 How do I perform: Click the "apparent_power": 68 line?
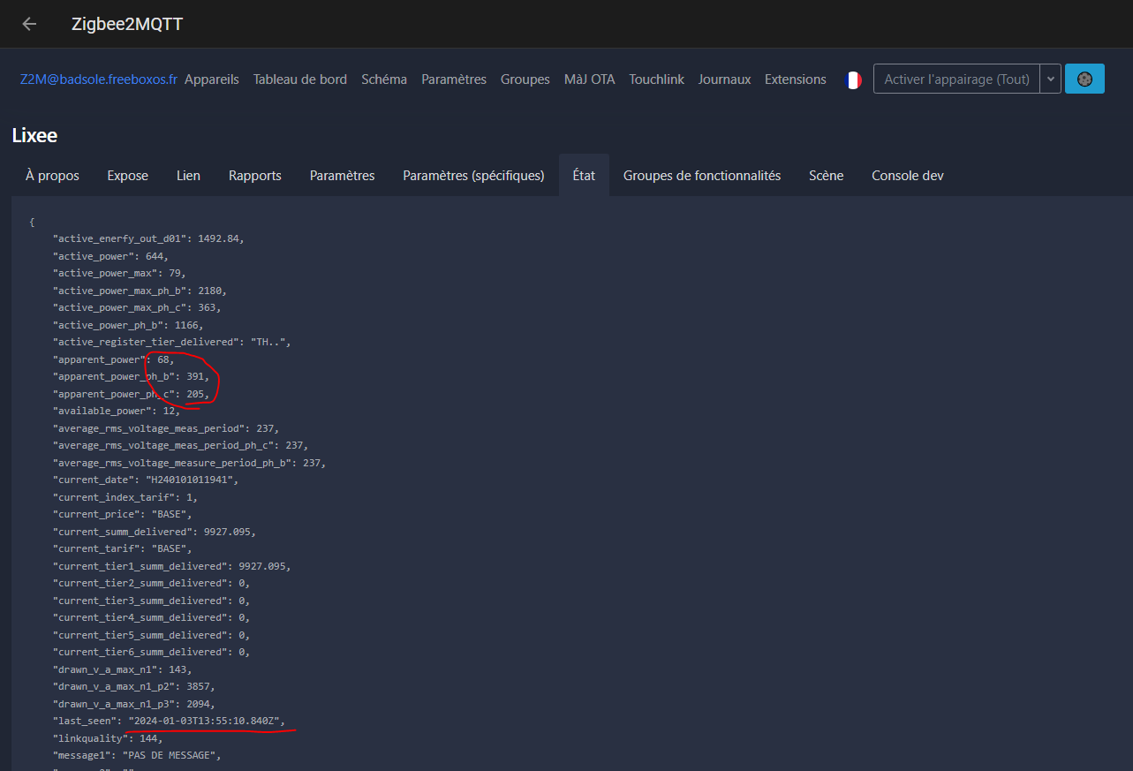tap(114, 359)
